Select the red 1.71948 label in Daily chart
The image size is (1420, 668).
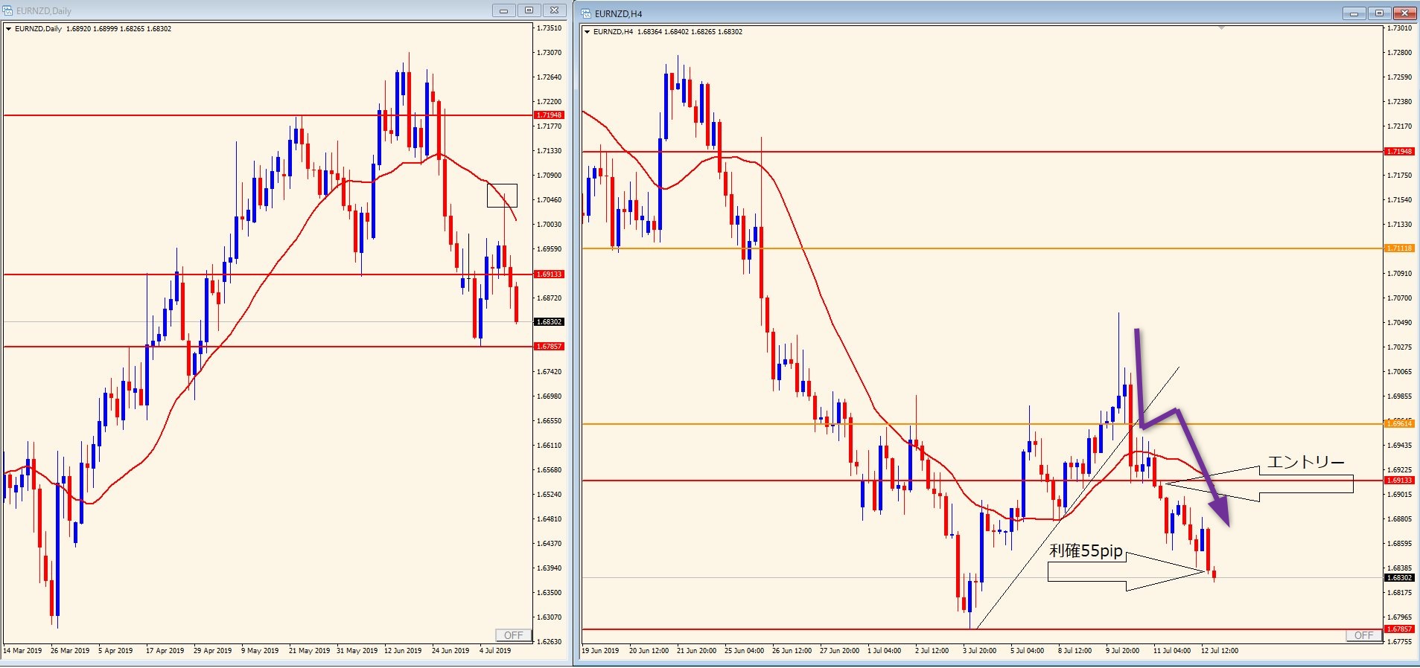click(x=549, y=115)
